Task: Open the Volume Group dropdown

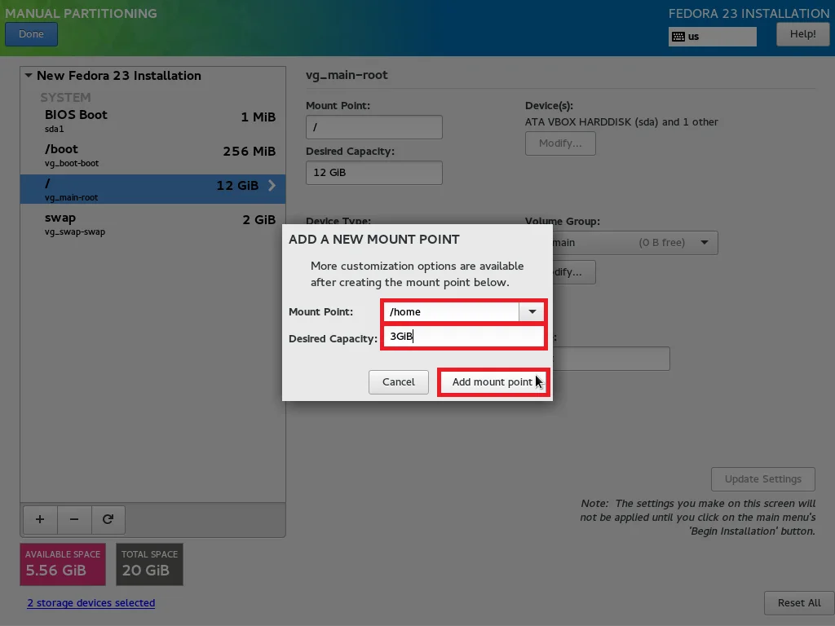Action: coord(634,243)
